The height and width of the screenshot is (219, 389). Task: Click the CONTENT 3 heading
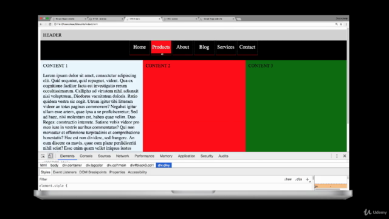point(261,66)
